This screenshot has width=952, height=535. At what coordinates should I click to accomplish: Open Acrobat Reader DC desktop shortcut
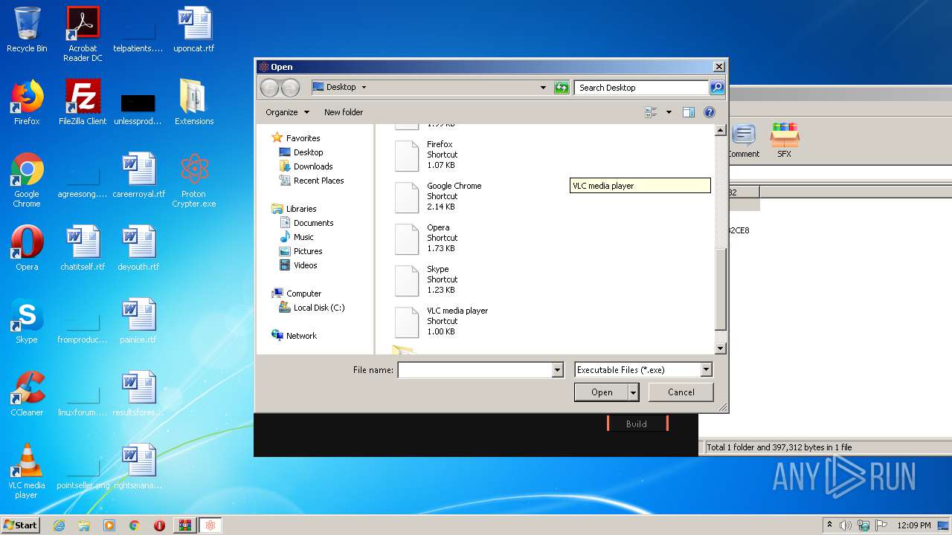83,34
